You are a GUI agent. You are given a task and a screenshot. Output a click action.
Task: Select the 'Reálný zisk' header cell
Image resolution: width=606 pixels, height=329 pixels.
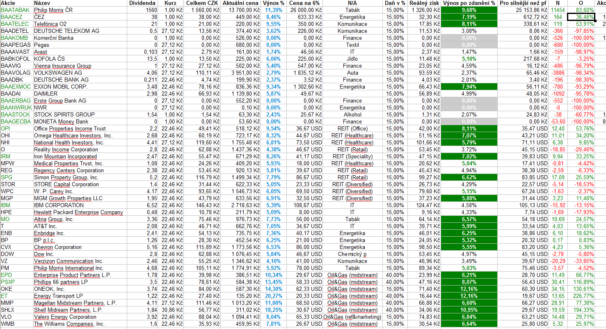coord(424,3)
